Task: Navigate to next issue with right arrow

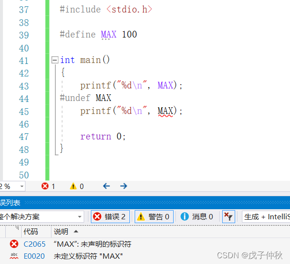Action: [x=124, y=186]
